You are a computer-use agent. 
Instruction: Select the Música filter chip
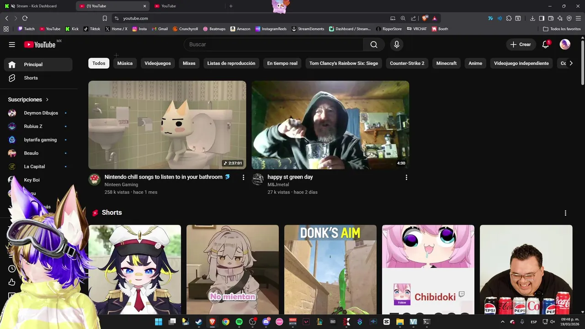125,64
